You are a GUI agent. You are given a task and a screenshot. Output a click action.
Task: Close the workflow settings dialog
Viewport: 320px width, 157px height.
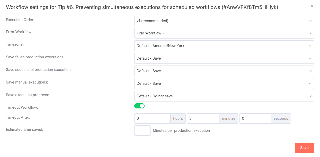312,6
